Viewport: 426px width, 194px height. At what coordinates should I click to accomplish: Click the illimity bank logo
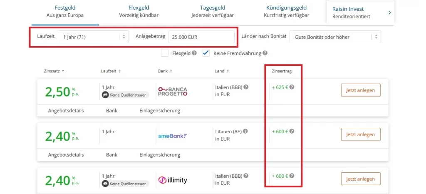(173, 180)
